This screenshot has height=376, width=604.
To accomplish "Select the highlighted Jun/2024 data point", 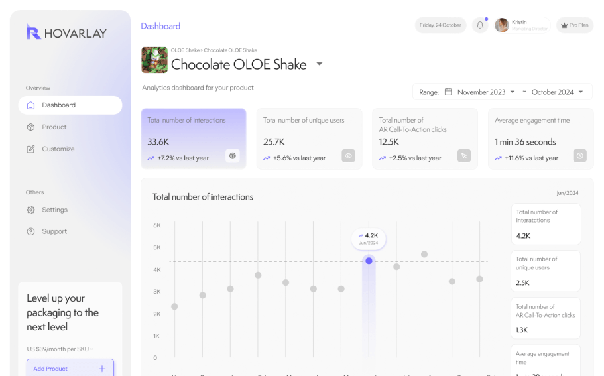I will point(369,261).
